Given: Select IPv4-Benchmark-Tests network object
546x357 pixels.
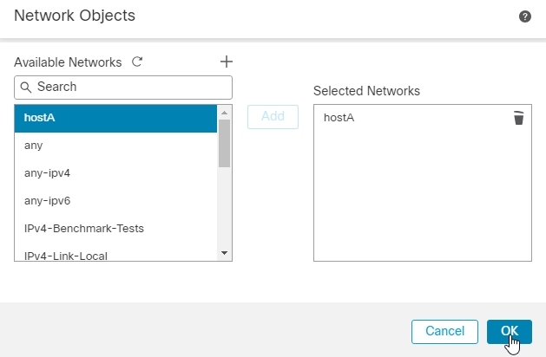Looking at the screenshot, I should (x=115, y=229).
